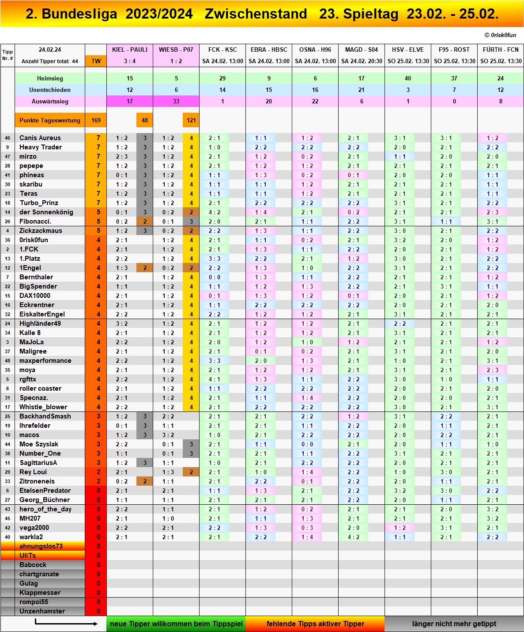Screen dimensions: 524x632
Task: Select tipper name Zitroneneis
Action: point(37,481)
